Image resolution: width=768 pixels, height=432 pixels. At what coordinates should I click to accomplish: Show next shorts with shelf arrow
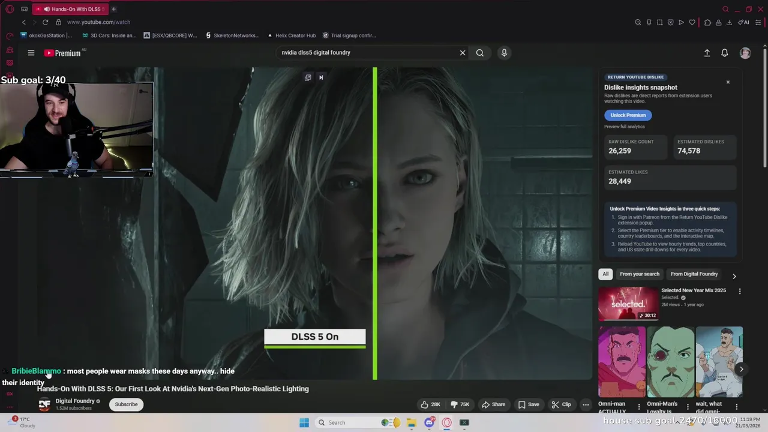tap(741, 370)
